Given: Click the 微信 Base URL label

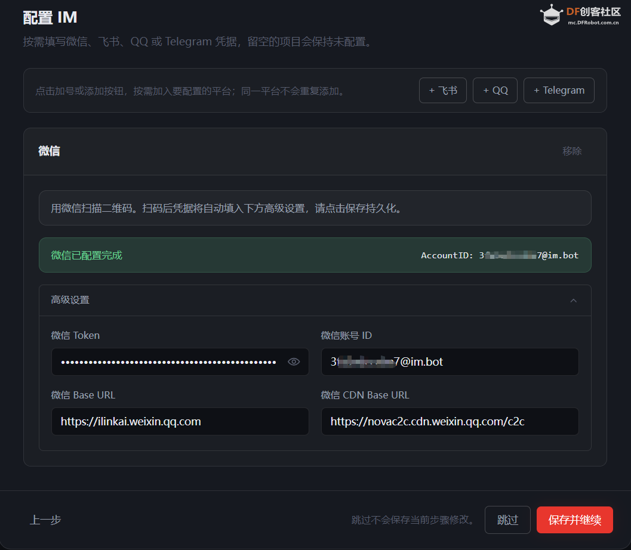Looking at the screenshot, I should tap(83, 395).
